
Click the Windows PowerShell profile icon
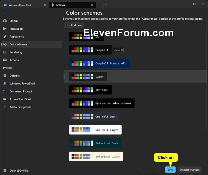5,83
